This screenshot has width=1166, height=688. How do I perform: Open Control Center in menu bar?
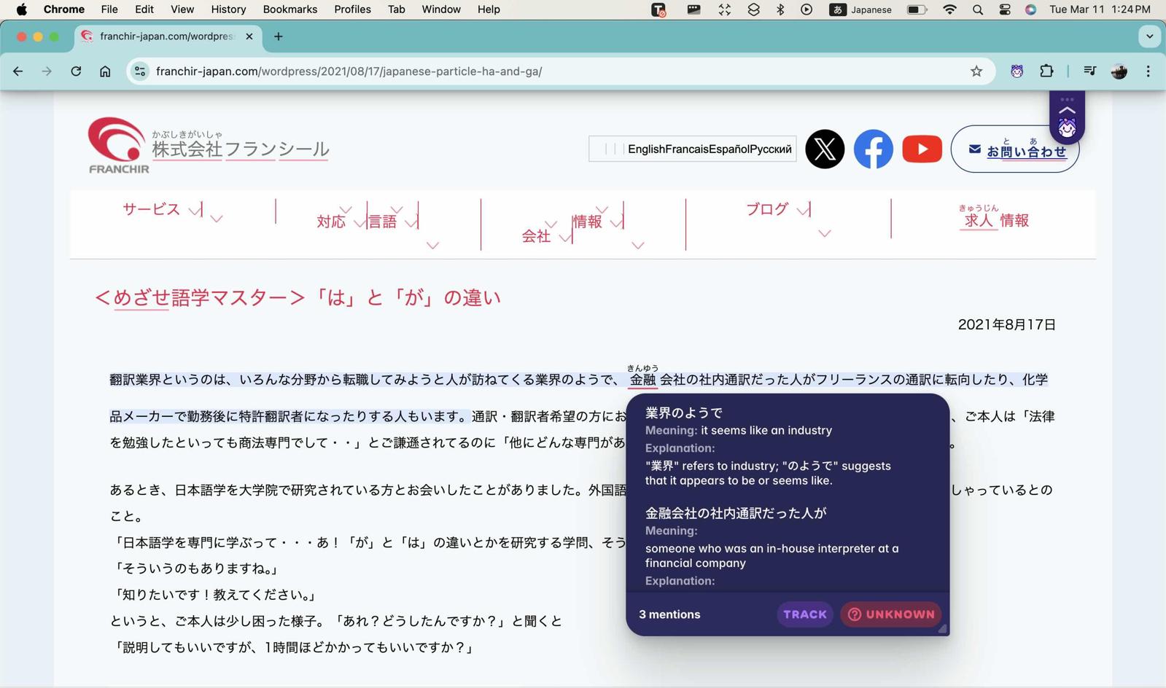(1004, 9)
